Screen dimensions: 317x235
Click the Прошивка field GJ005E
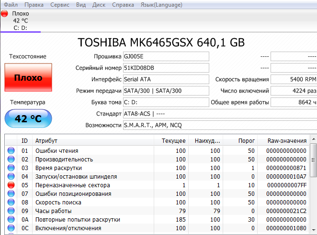[x=166, y=56]
